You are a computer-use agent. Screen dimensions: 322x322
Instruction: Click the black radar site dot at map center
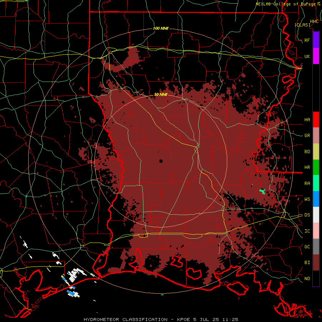point(161,161)
